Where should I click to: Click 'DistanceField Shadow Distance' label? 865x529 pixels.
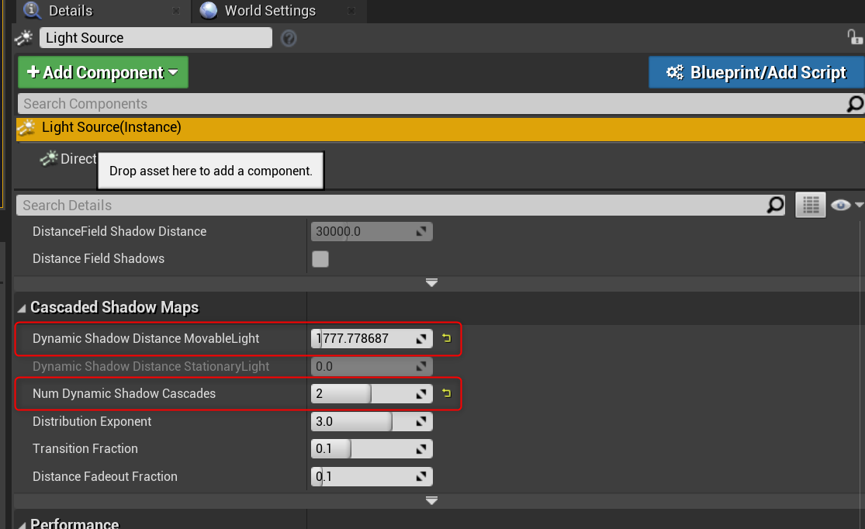pyautogui.click(x=119, y=232)
